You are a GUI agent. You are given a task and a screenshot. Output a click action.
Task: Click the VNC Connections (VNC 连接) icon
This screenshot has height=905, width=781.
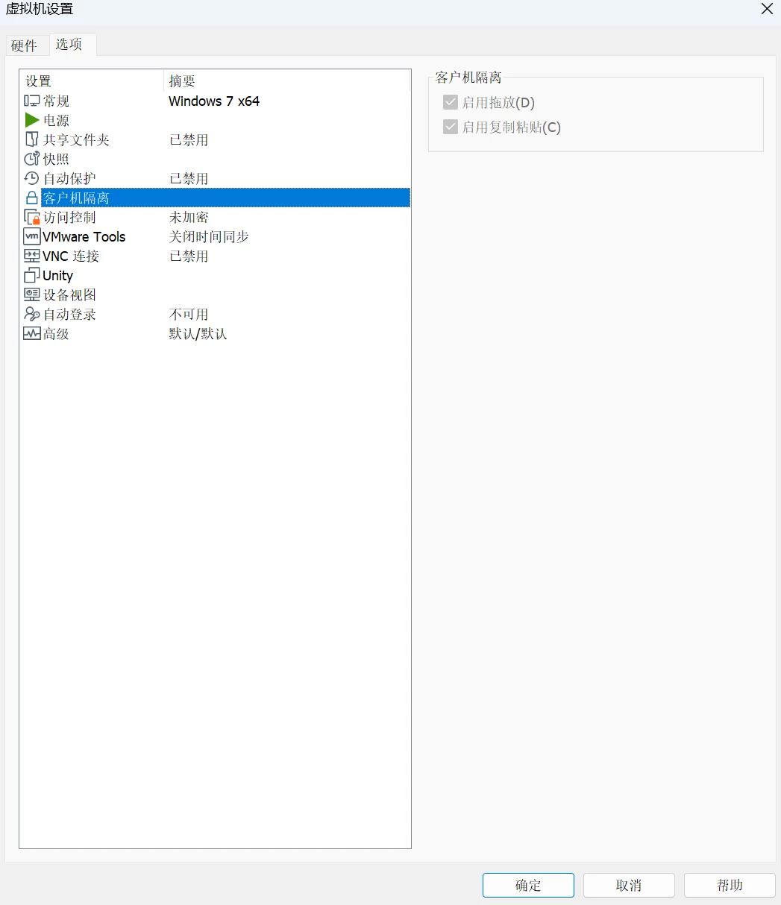coord(32,256)
